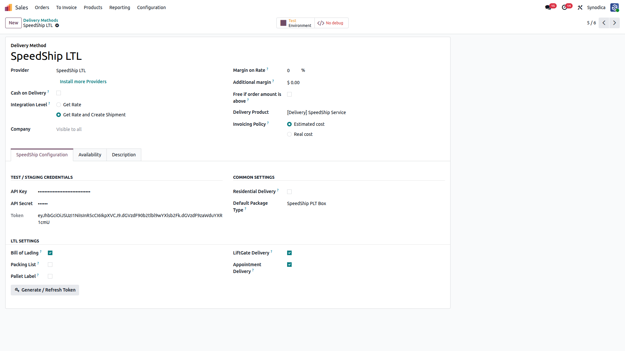Image resolution: width=625 pixels, height=351 pixels.
Task: Show help tooltip for Additional margin
Action: click(x=273, y=81)
